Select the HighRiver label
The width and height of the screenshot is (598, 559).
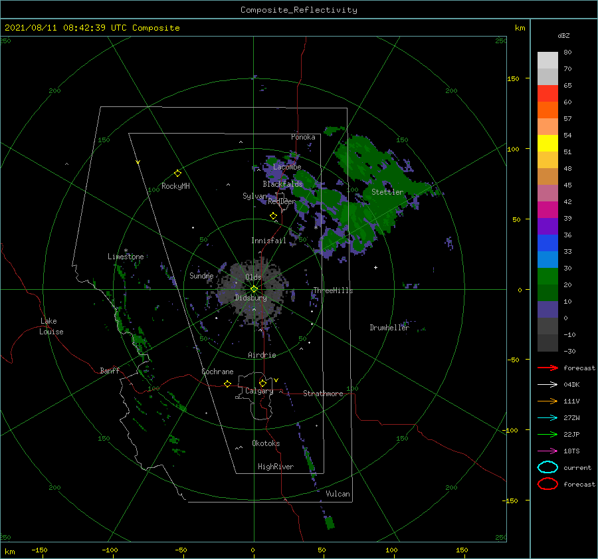276,467
